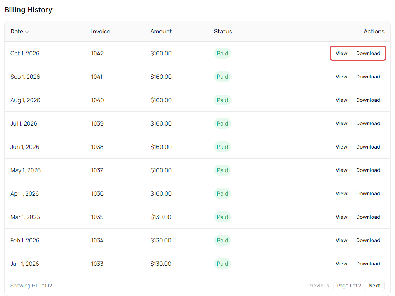Click the $130.00 amount for invoice 1035
This screenshot has width=395, height=296.
pos(161,217)
